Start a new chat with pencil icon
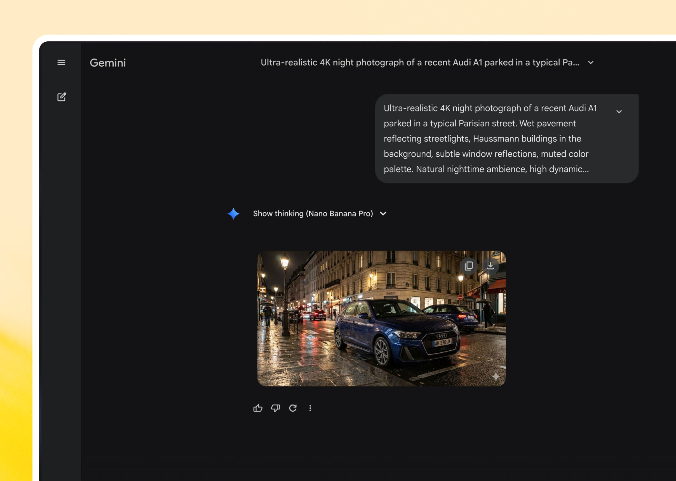This screenshot has height=481, width=676. point(62,97)
